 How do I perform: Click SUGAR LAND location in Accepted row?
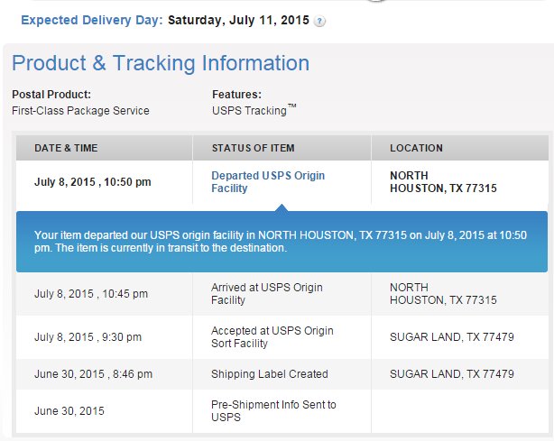click(452, 337)
